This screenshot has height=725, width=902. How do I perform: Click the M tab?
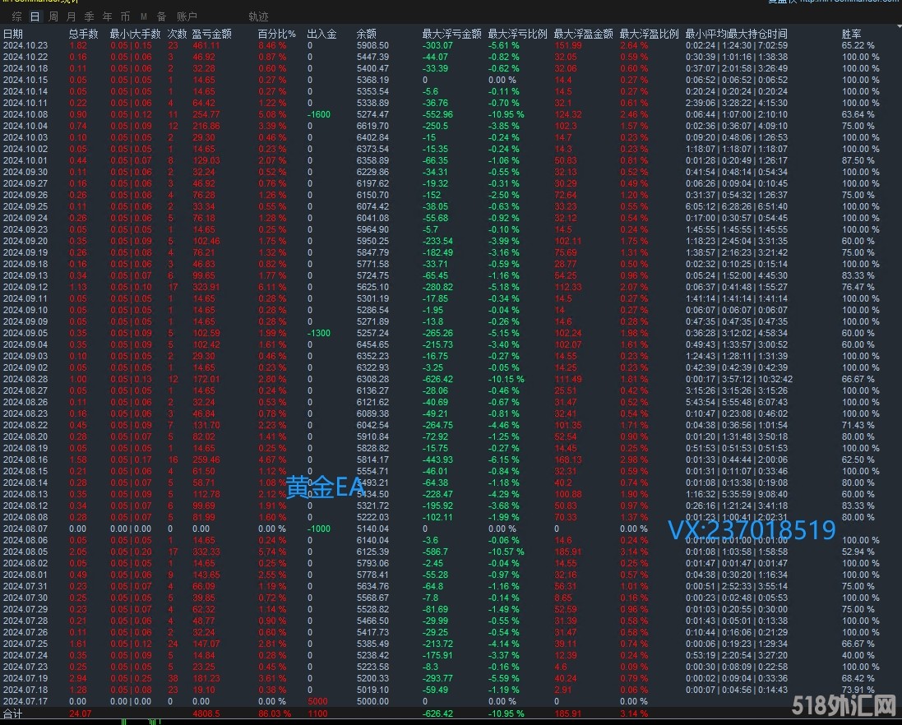click(144, 16)
